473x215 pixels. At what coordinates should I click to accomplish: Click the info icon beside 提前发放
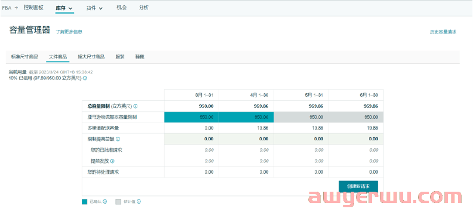(112, 161)
